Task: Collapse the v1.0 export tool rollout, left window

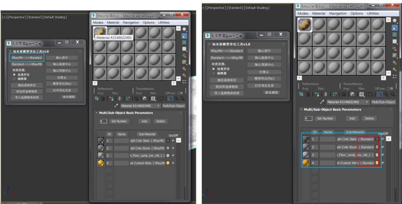Action: click(x=9, y=51)
